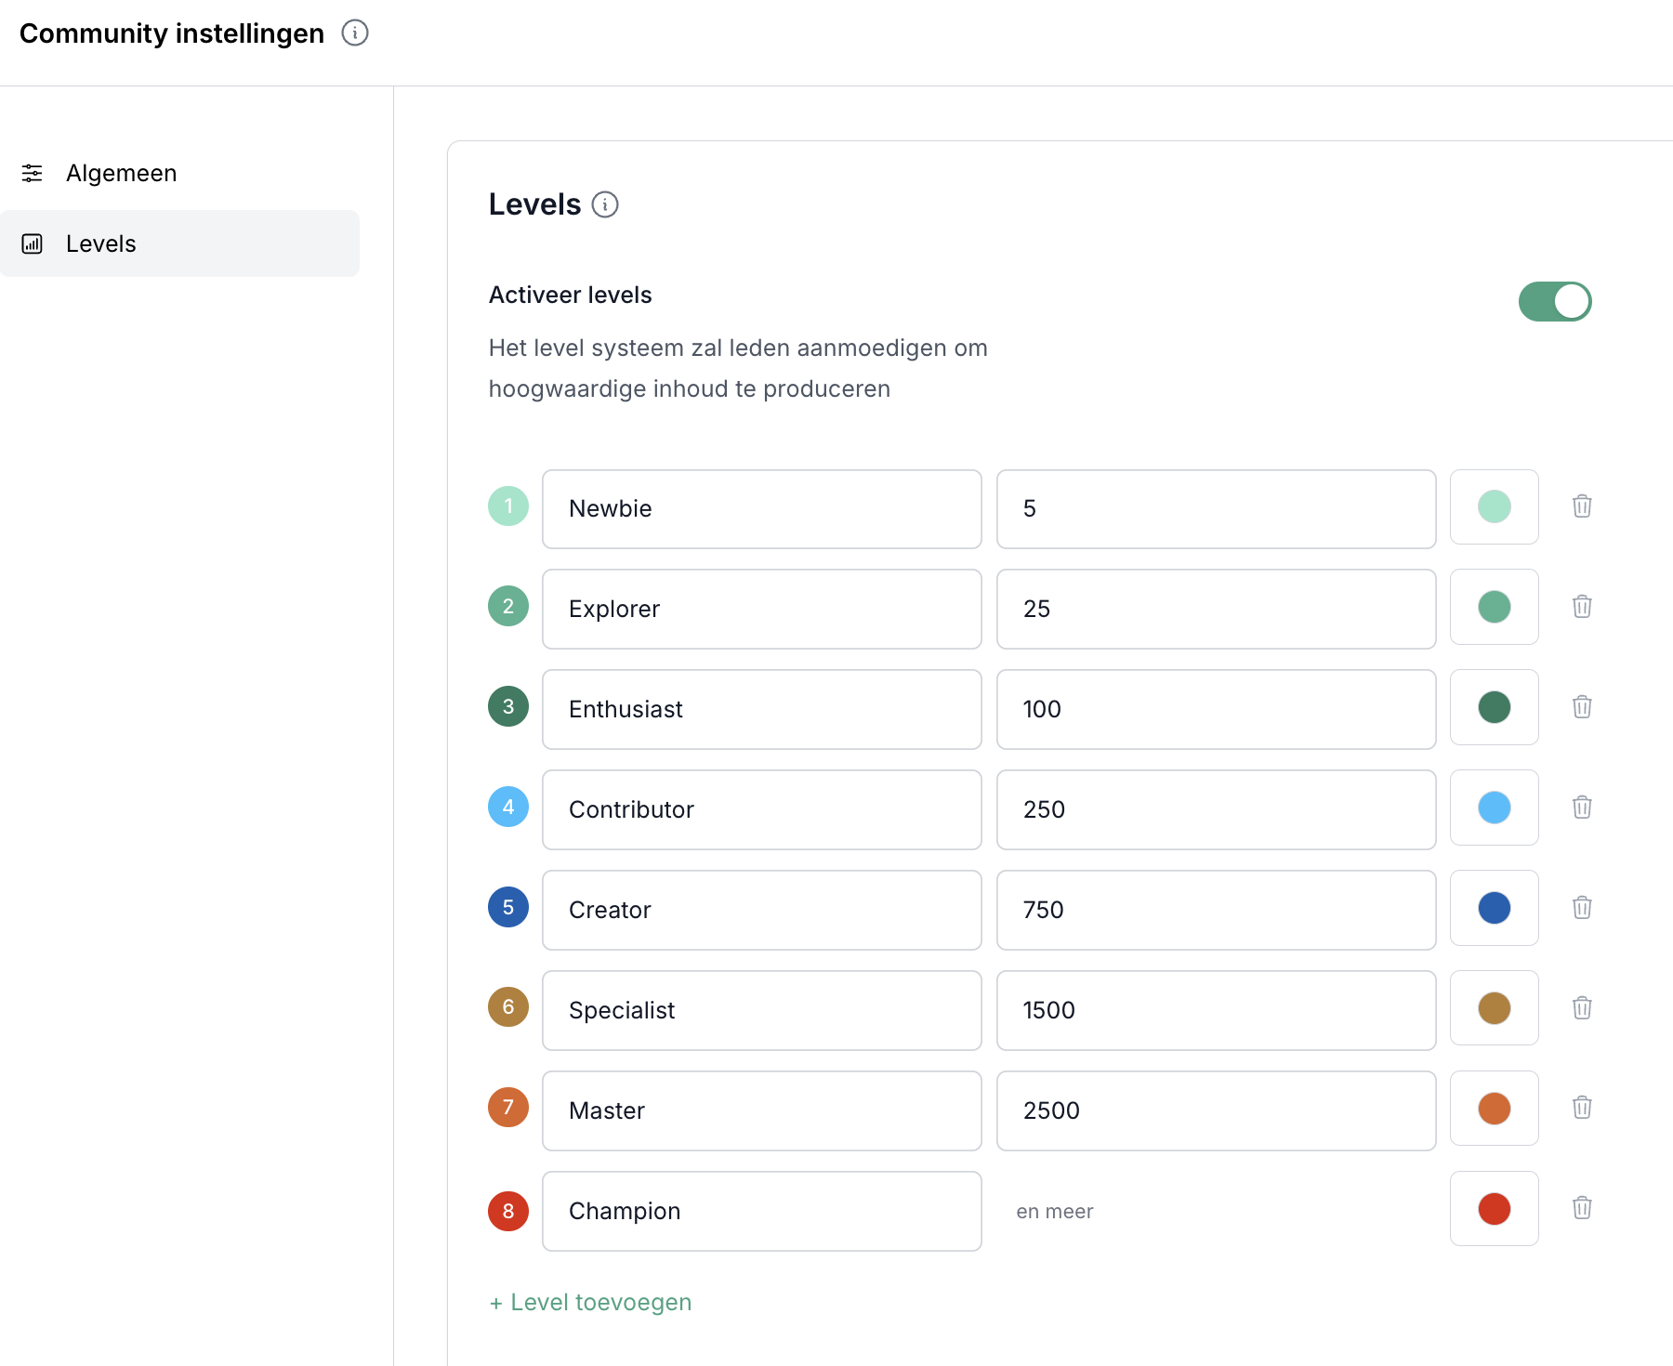Delete the Contributor level
The image size is (1673, 1366).
coord(1582,808)
